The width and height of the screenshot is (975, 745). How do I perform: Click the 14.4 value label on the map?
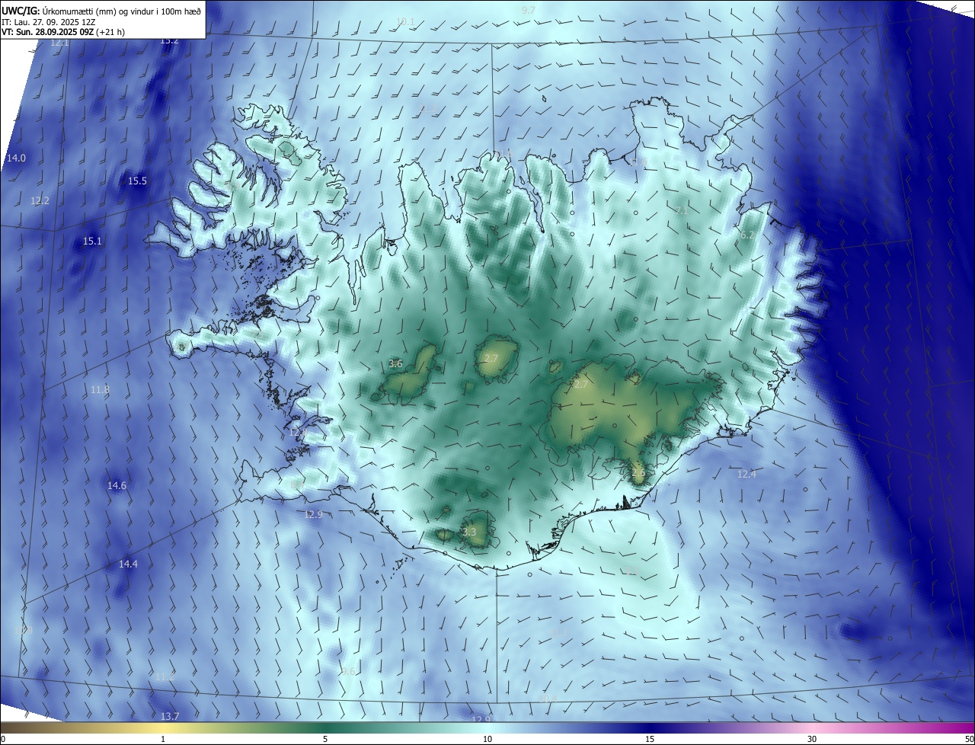128,564
